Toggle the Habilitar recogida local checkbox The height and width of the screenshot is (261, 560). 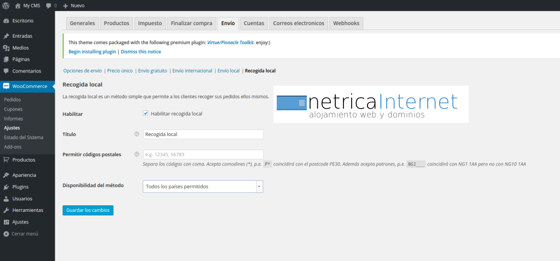[x=145, y=114]
